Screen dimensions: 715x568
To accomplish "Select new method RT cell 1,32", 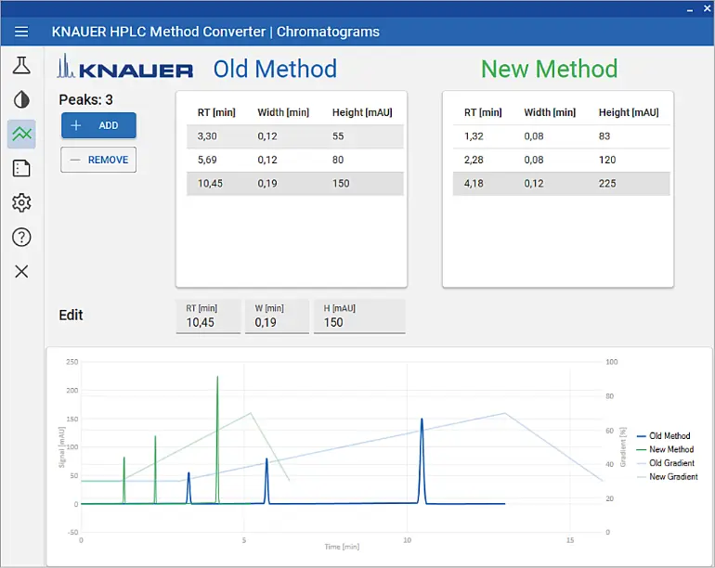I will [x=474, y=136].
